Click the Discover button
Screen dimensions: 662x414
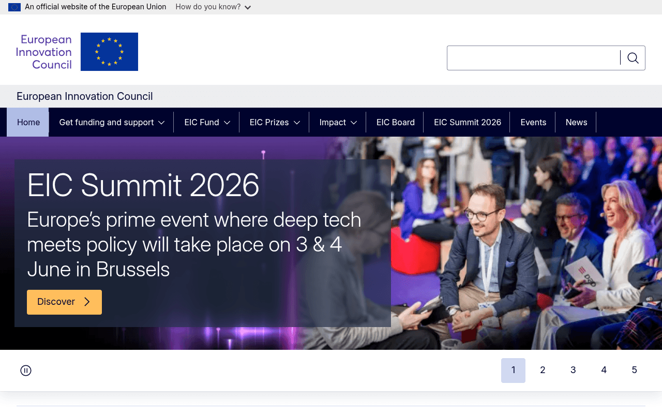click(x=64, y=302)
